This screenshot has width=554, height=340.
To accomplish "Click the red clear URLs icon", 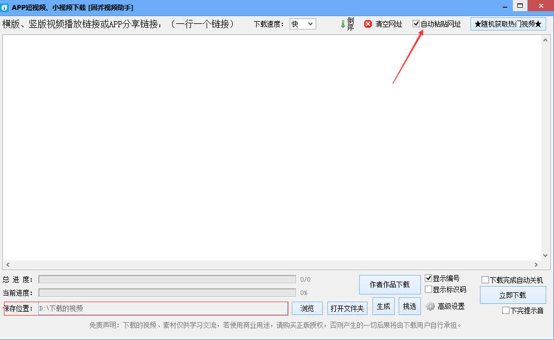I will tap(368, 24).
